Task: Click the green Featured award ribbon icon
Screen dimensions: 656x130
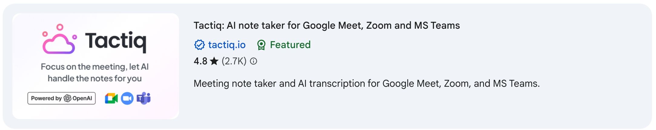Action: click(261, 45)
